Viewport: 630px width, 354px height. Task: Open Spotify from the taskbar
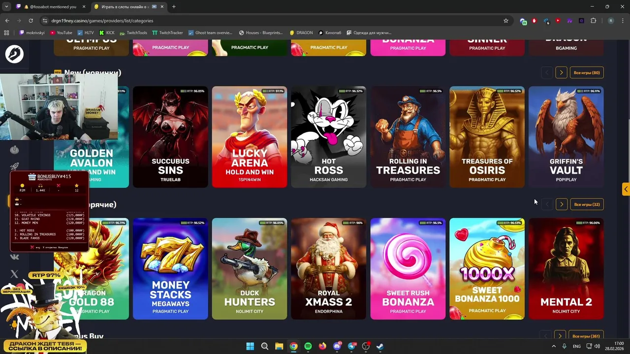(308, 346)
